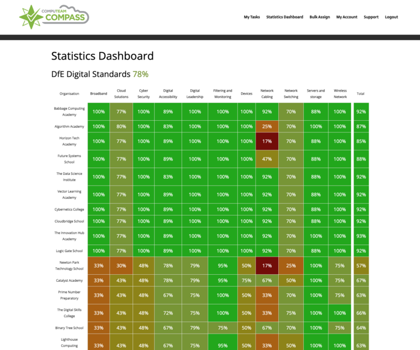Select Newton Park Technology School row label

click(x=69, y=265)
